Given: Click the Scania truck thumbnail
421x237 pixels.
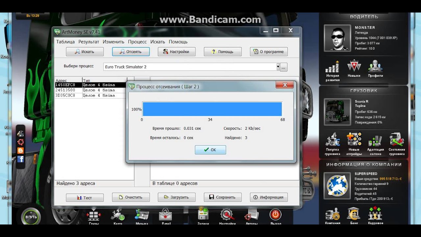Looking at the screenshot, I should click(337, 112).
